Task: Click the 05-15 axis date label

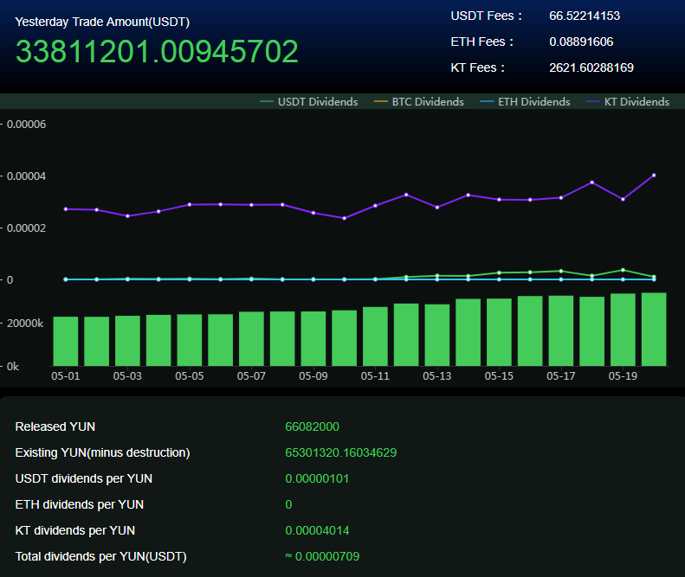Action: (499, 375)
